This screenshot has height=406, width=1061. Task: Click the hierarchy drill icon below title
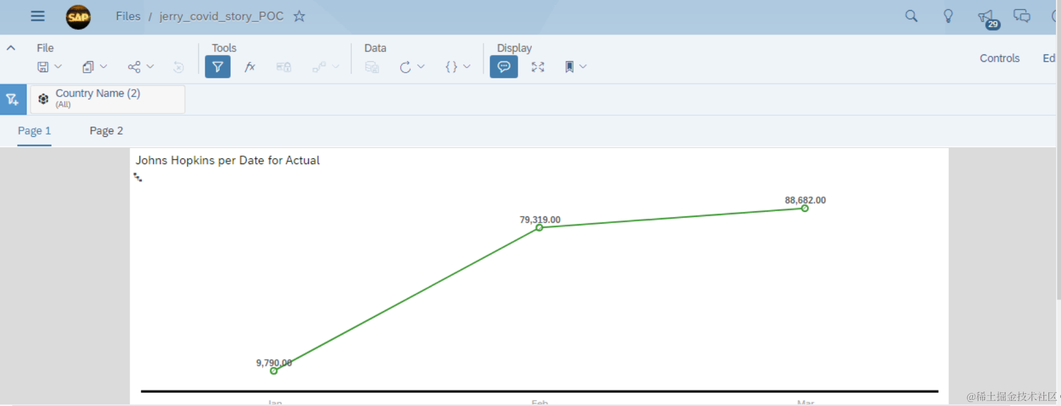coord(138,178)
